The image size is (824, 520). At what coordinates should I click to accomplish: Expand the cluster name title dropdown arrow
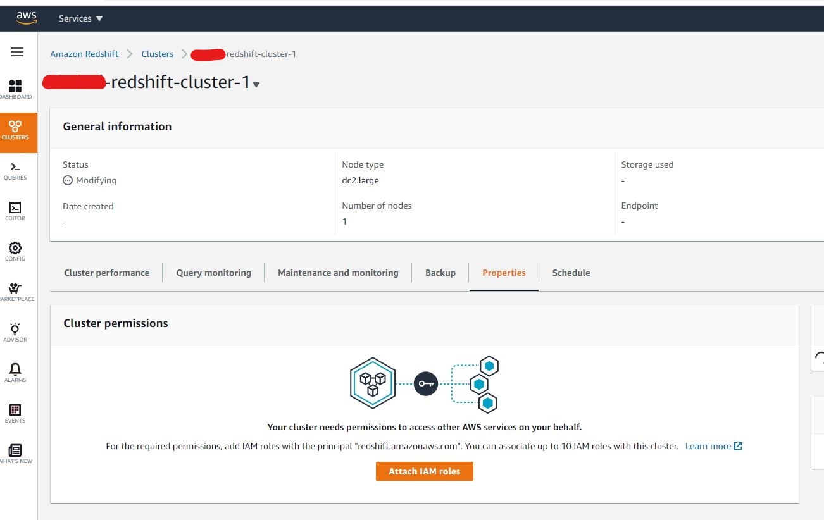(x=256, y=85)
